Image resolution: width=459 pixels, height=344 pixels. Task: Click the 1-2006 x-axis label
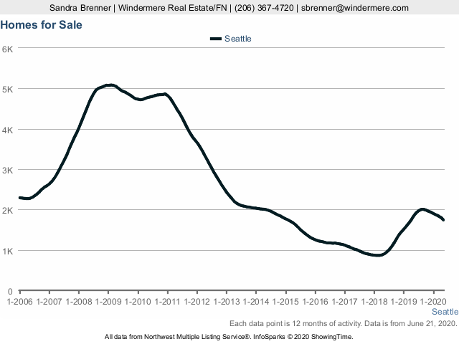pos(19,301)
